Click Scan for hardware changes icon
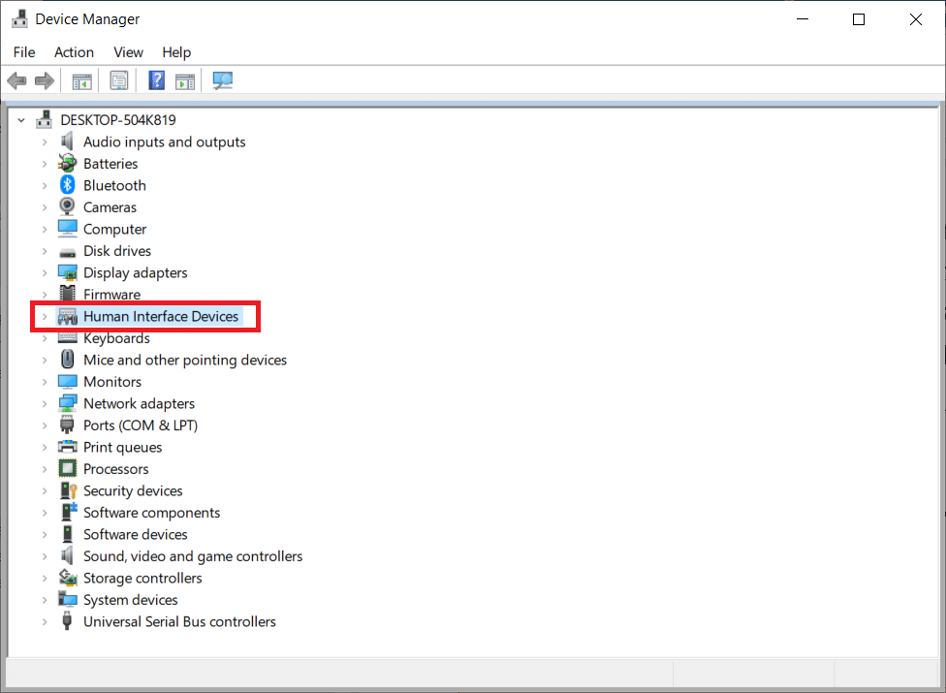Screen dimensions: 946x693 click(x=223, y=81)
